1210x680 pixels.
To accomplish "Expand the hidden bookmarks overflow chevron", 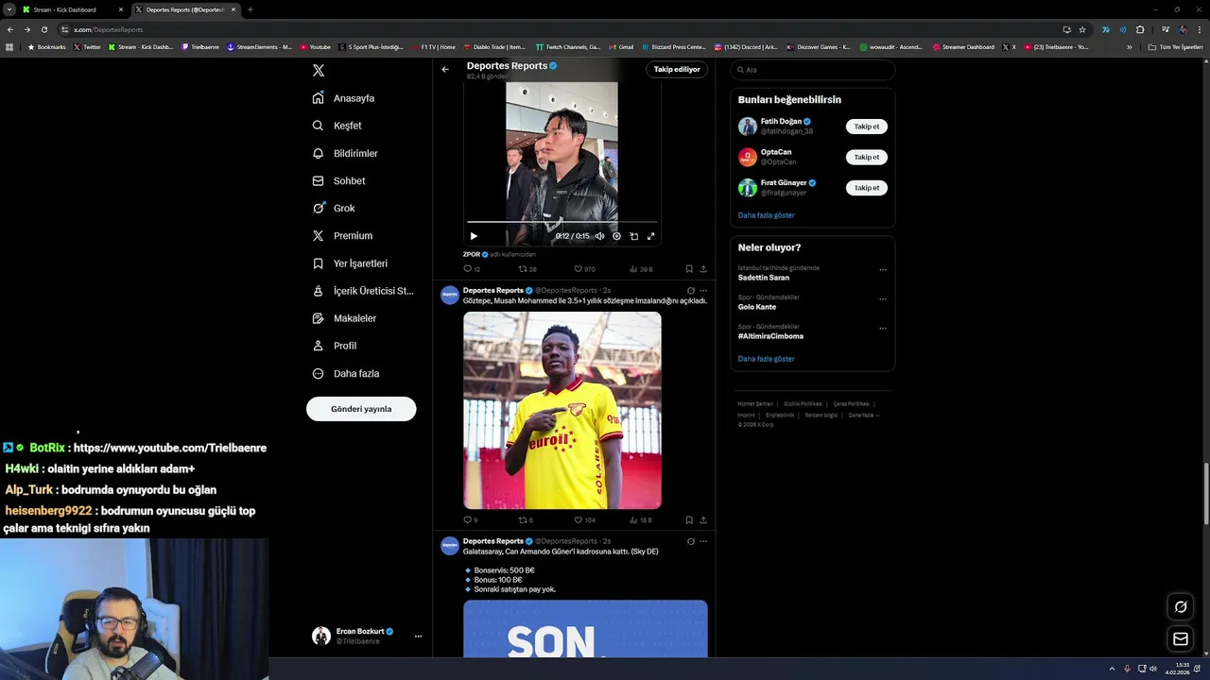I will [1129, 47].
